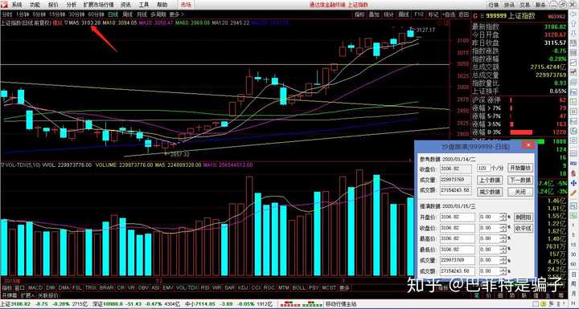Click the pencil drawing tool in right sidebar
This screenshot has width=579, height=309.
click(x=573, y=193)
